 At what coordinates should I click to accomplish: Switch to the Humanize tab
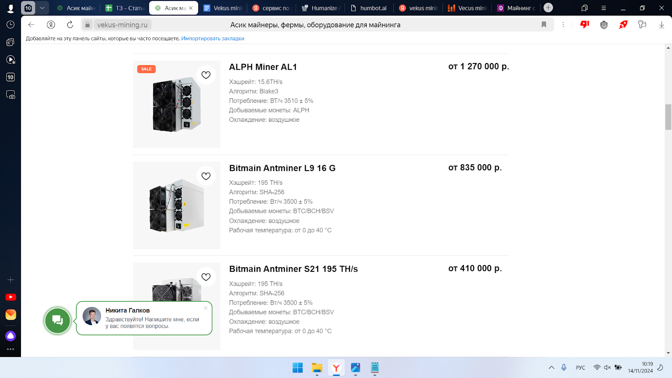coord(321,8)
